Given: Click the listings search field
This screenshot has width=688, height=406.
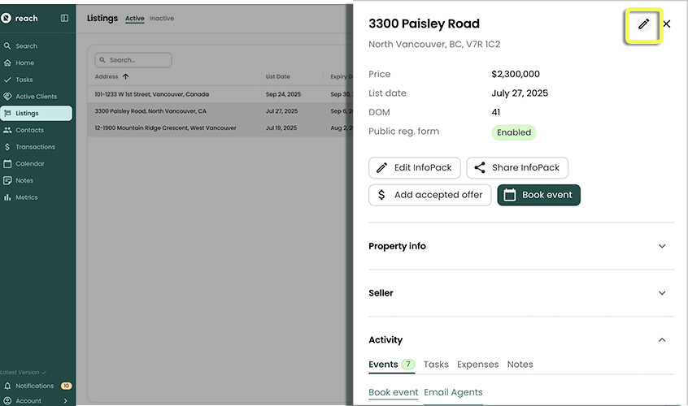Looking at the screenshot, I should click(134, 60).
